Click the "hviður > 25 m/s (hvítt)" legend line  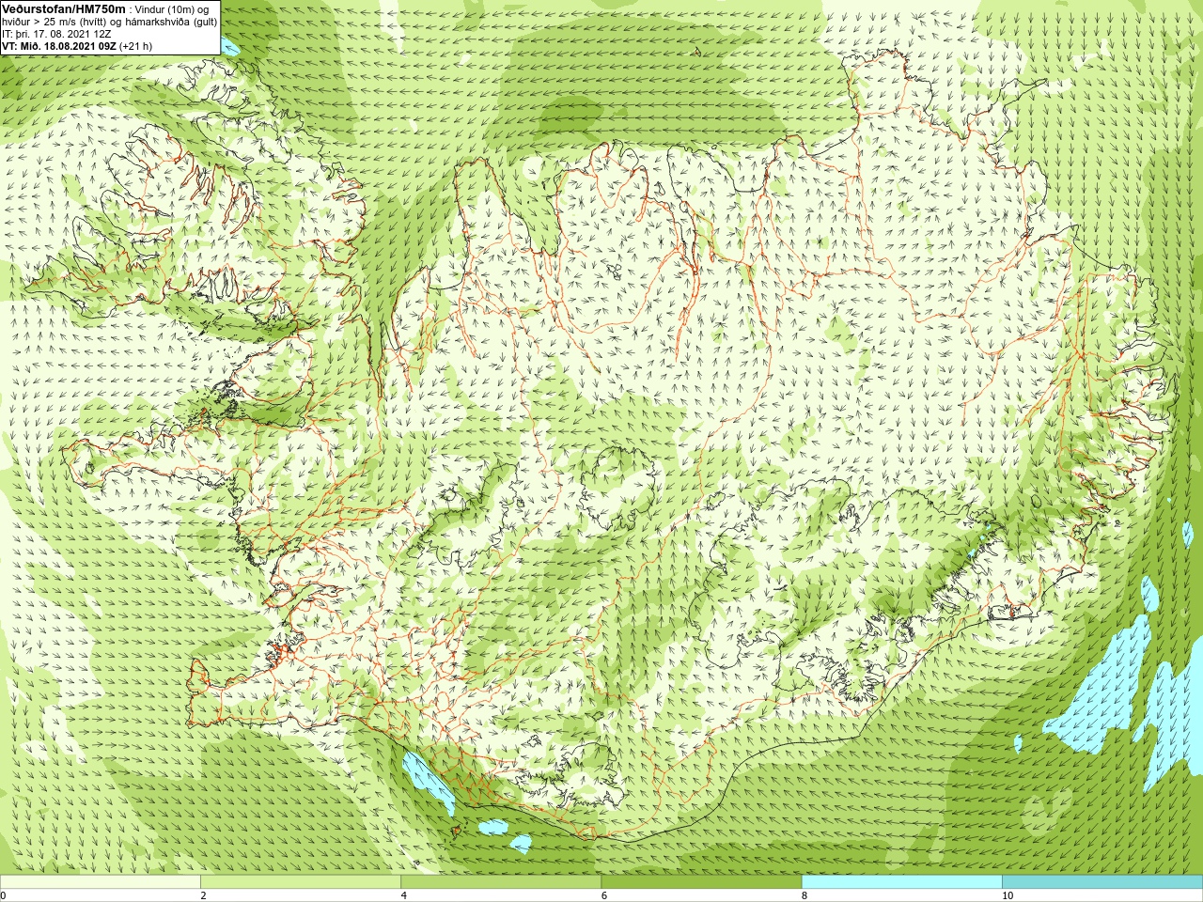tap(110, 21)
